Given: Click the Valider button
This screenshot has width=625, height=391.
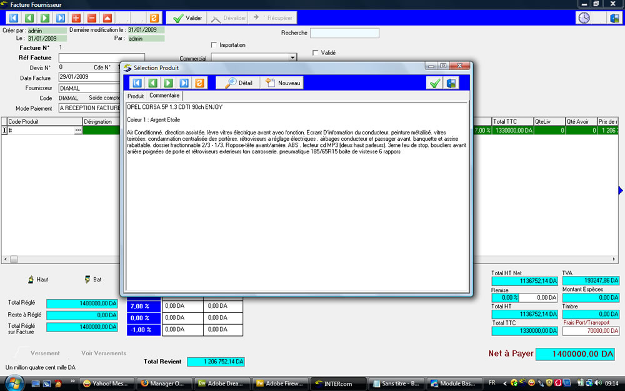Looking at the screenshot, I should click(x=187, y=18).
